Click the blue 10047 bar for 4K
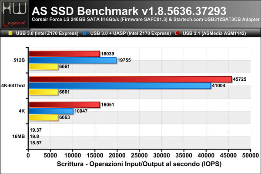 [51, 111]
